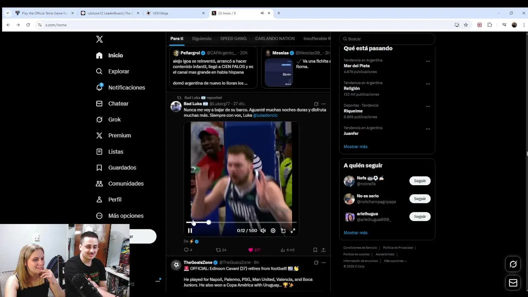The image size is (528, 297).
Task: Open Guardados bookmarks
Action: point(116,167)
